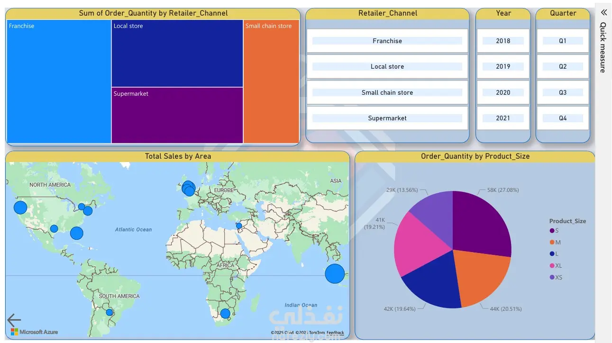Click the large bubble near Indonesia

[x=335, y=274]
